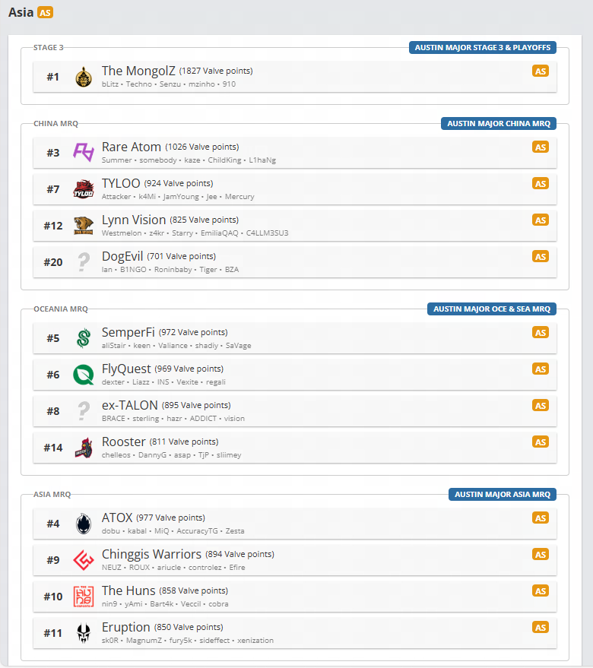
Task: Click the (1827 Valve points) text
Action: coord(216,71)
